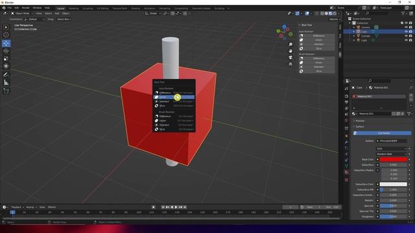Open the Orientation Default dropdown
This screenshot has width=415, height=233.
pyautogui.click(x=34, y=19)
